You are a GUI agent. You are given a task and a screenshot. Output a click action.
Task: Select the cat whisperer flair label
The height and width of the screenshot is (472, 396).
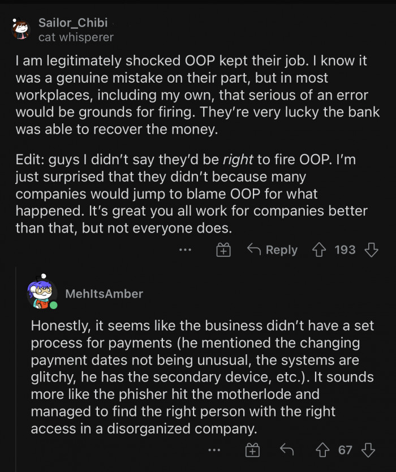coord(75,38)
